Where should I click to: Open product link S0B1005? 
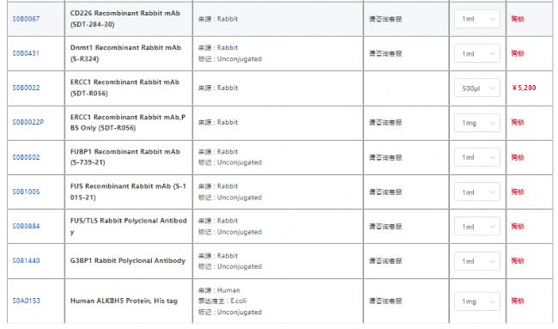(26, 192)
